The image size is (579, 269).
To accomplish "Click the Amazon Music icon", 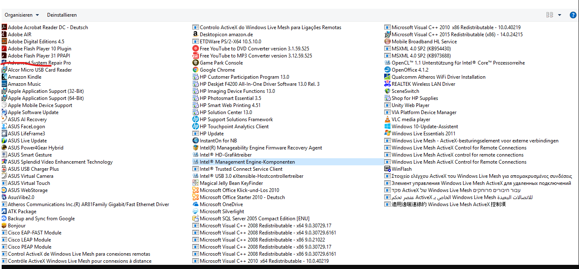I will click(x=4, y=84).
